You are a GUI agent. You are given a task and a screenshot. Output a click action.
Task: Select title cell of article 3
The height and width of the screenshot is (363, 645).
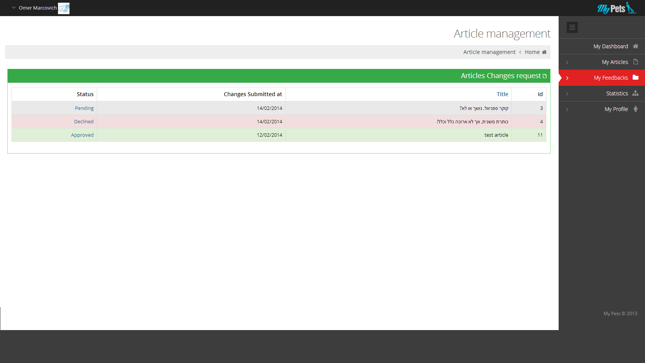tap(399, 108)
